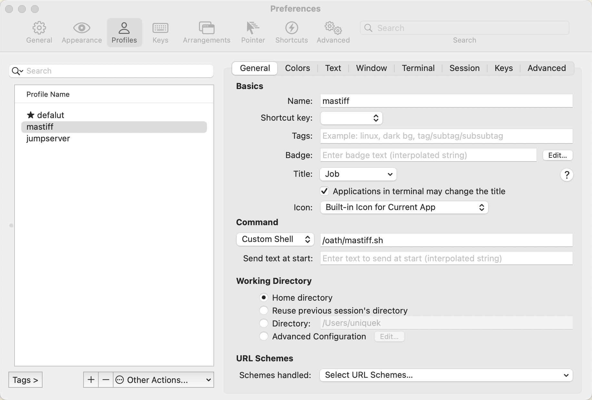The image size is (592, 400).
Task: Open the Keys keyboard icon in toolbar
Action: click(160, 28)
